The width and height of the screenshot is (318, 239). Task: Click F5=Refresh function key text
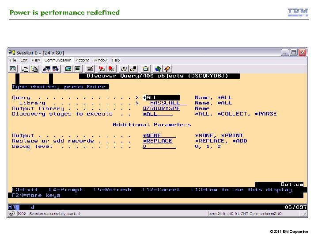113,190
